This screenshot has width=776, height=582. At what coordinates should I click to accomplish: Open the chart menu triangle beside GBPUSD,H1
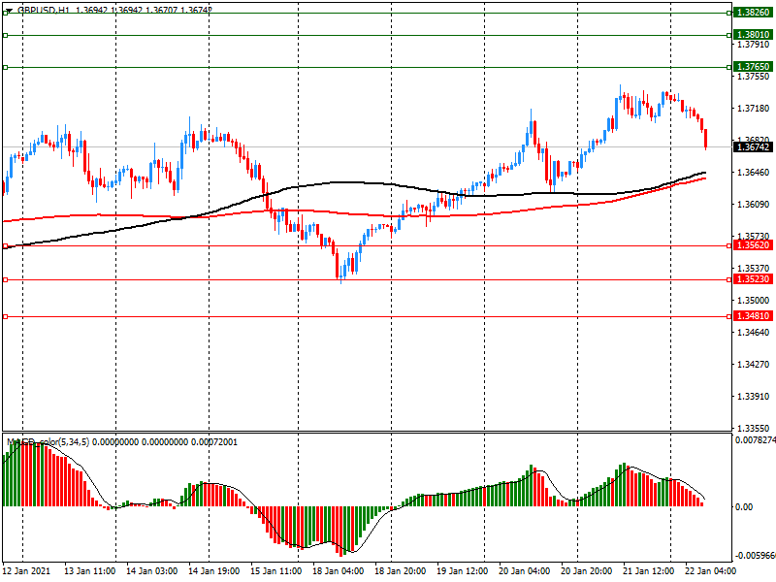[8, 10]
